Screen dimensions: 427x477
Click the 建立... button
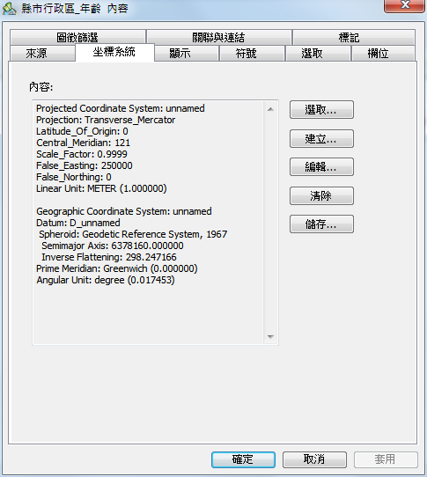coord(321,138)
